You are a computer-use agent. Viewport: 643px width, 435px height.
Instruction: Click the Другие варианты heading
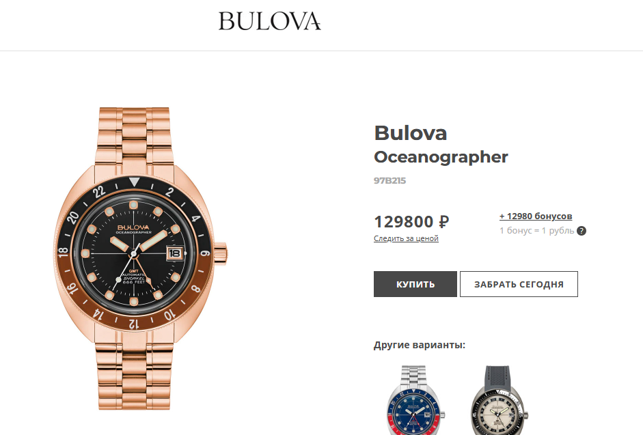click(420, 345)
